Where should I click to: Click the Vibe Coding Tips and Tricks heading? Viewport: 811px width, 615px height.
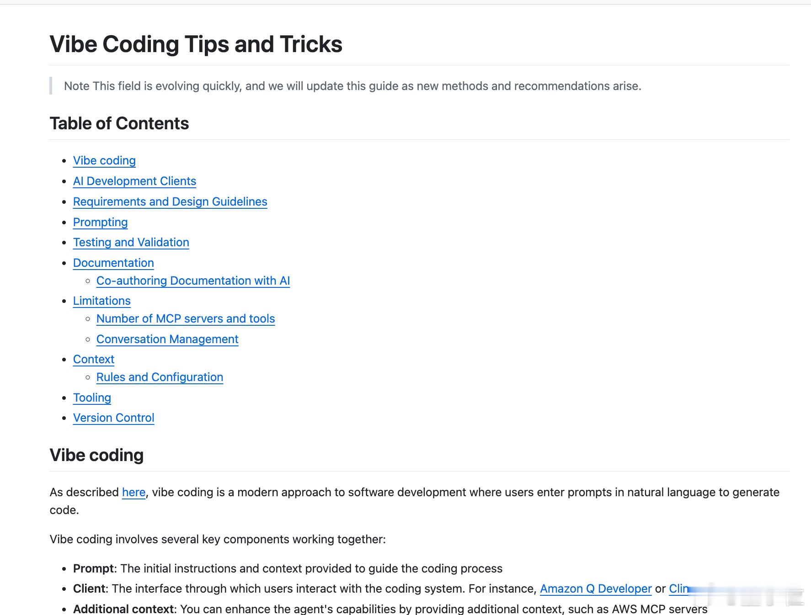pos(196,44)
